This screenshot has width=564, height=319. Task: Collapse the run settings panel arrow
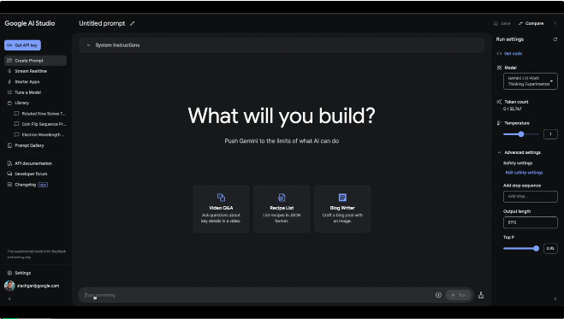point(555,298)
